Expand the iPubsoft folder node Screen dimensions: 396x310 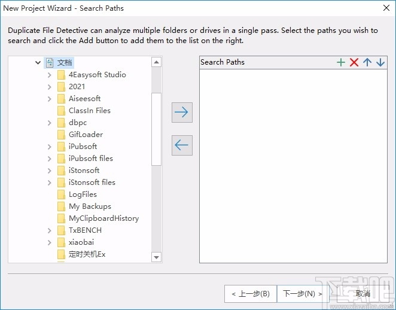50,147
